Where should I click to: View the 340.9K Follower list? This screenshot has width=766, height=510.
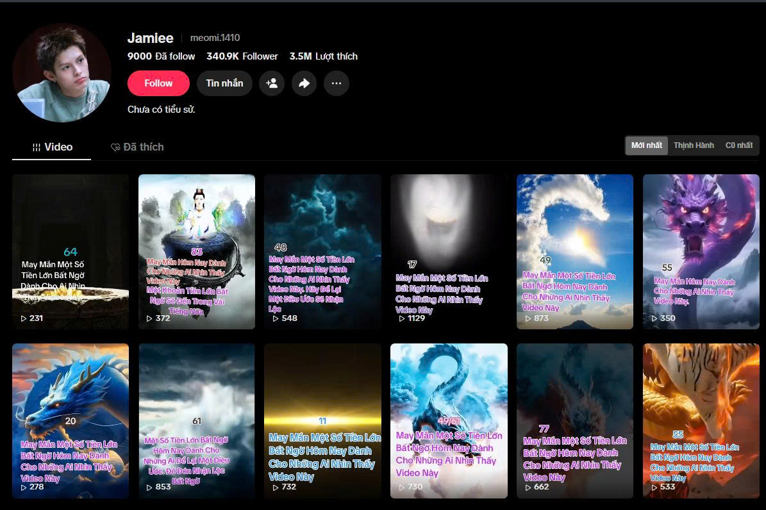click(242, 56)
